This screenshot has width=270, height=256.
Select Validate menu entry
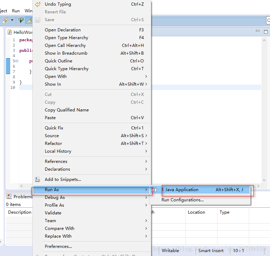pos(92,213)
